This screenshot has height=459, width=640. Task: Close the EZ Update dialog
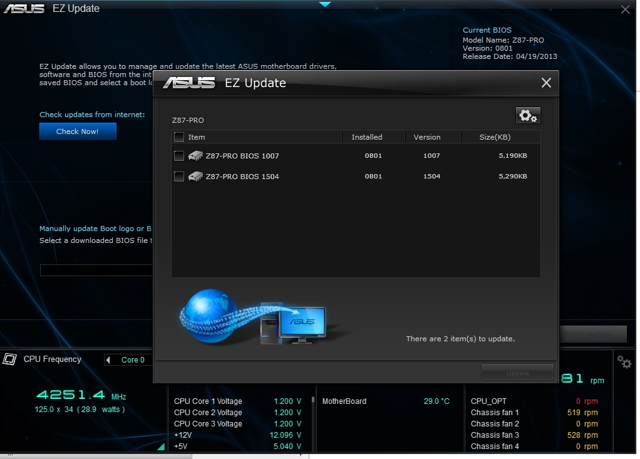[546, 83]
